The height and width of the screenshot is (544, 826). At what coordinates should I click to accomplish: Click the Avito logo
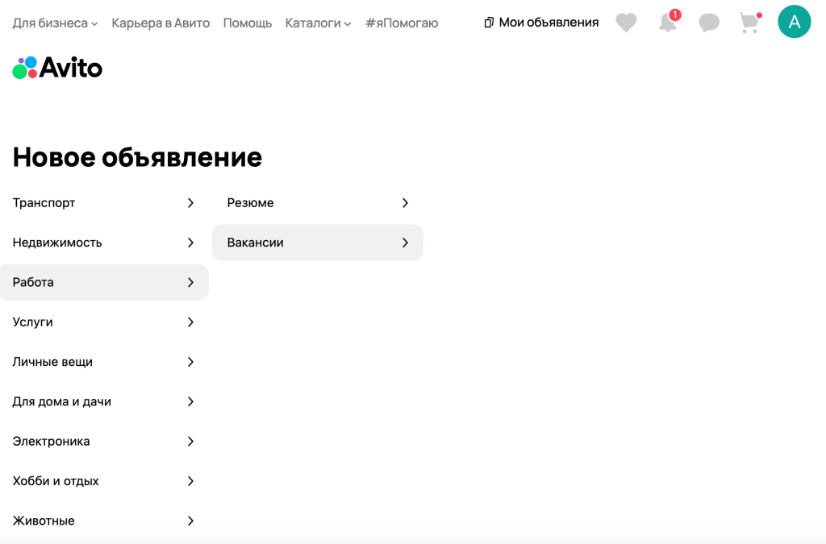(x=56, y=67)
